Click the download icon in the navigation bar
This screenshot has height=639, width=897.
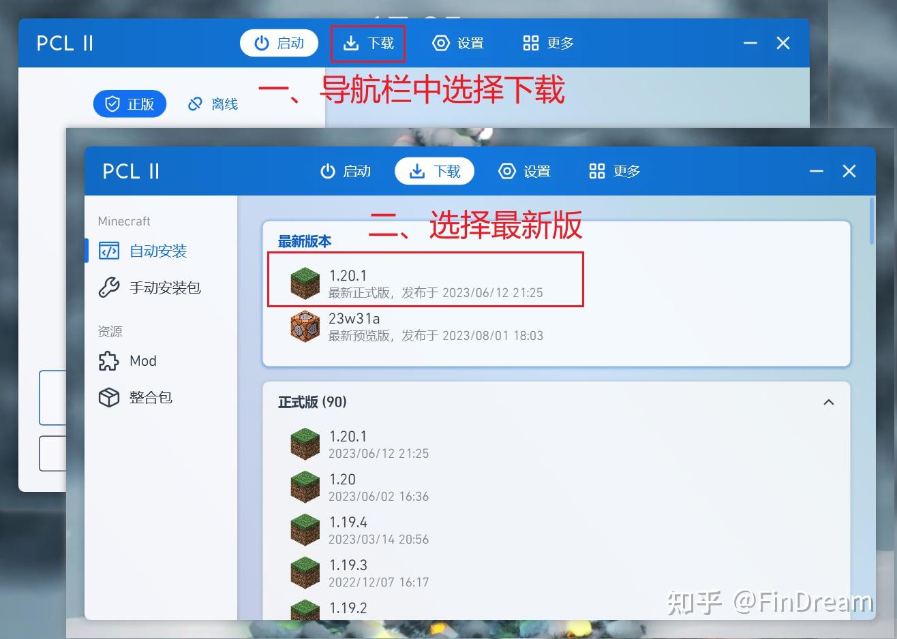[416, 171]
